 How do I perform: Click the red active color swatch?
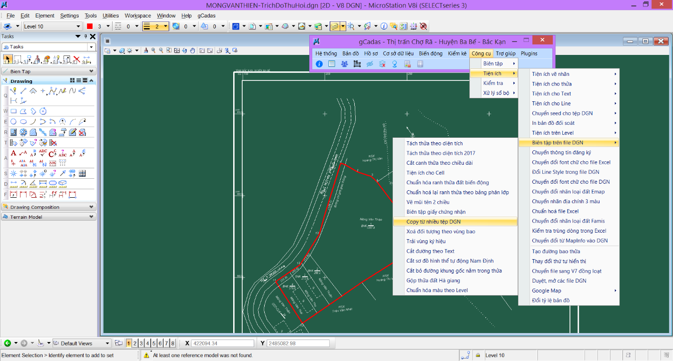point(90,26)
